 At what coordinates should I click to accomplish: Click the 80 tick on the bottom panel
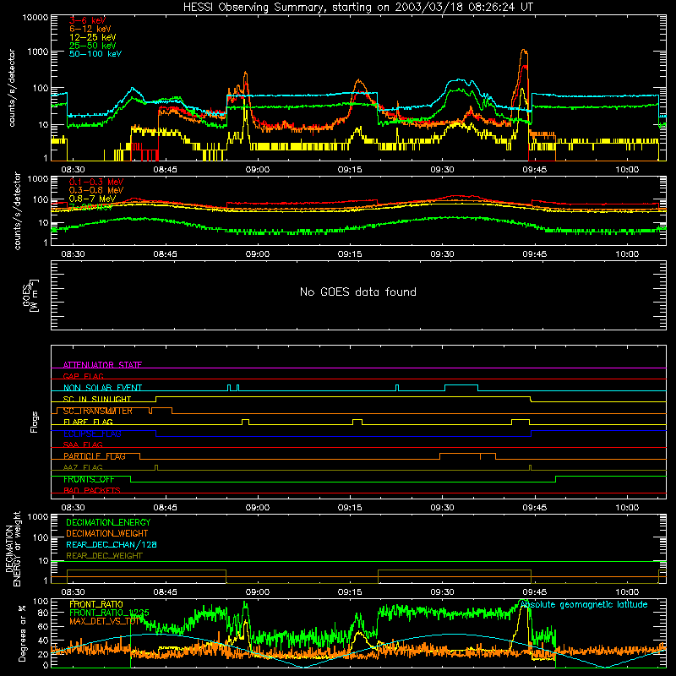coord(43,613)
